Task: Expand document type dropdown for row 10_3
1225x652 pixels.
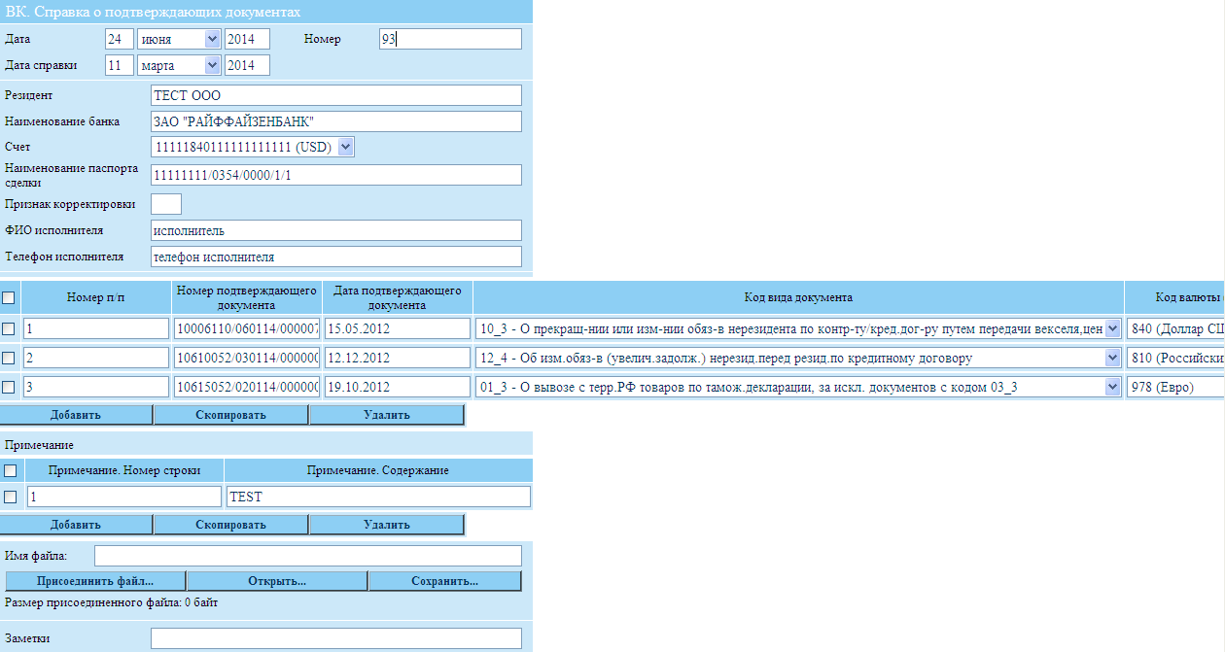Action: pyautogui.click(x=1112, y=329)
